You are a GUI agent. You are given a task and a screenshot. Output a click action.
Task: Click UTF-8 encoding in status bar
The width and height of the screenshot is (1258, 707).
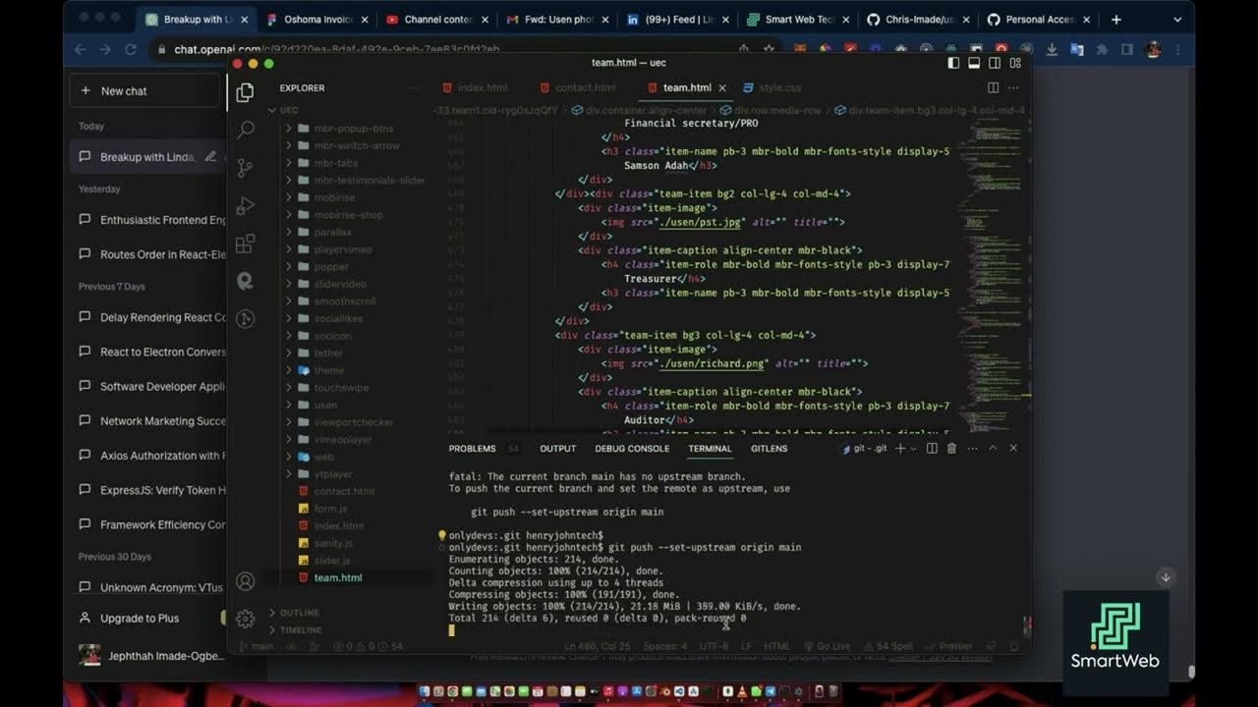click(714, 646)
